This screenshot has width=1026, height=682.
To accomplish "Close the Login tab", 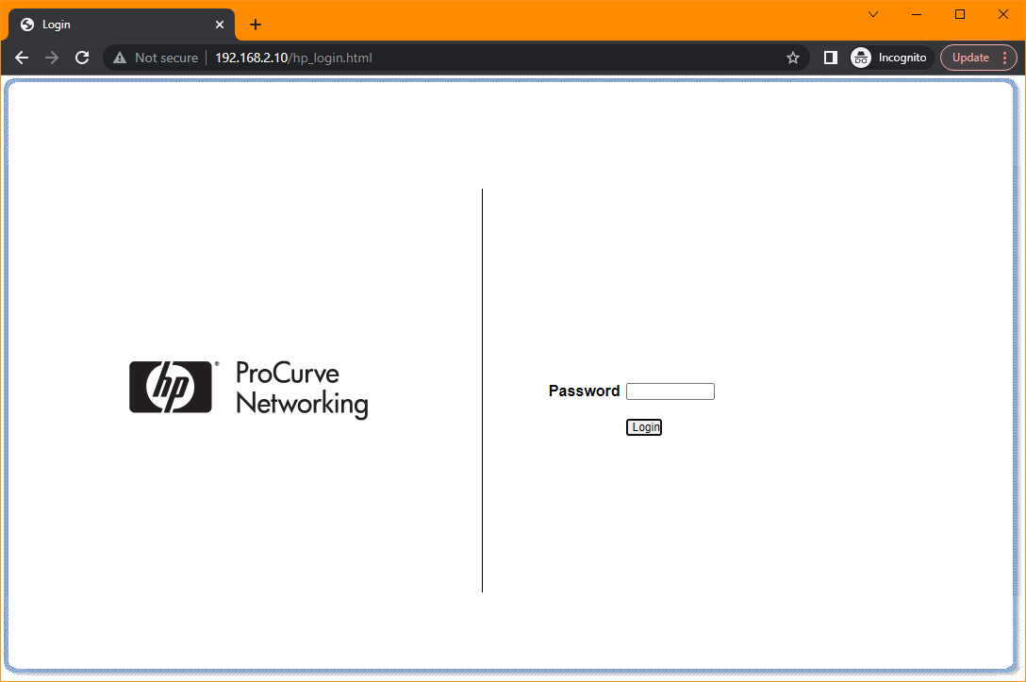I will pyautogui.click(x=220, y=25).
